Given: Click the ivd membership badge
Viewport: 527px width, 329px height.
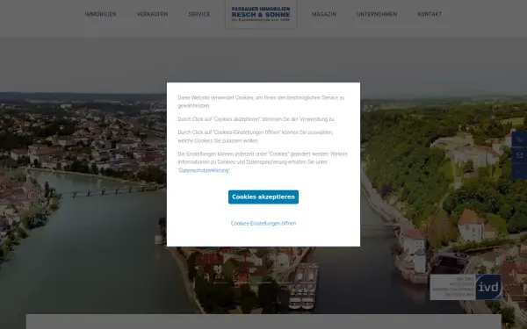Looking at the screenshot, I should 466,287.
